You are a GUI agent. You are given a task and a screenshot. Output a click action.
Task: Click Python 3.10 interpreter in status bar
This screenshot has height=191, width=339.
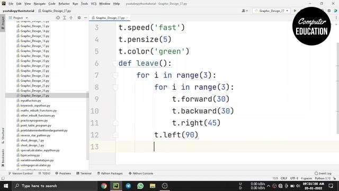click(x=323, y=178)
